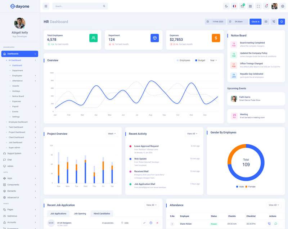Viewport: 288px width, 229px height.
Task: Expand the View All dropdown in Recent Activity
Action: click(x=192, y=134)
